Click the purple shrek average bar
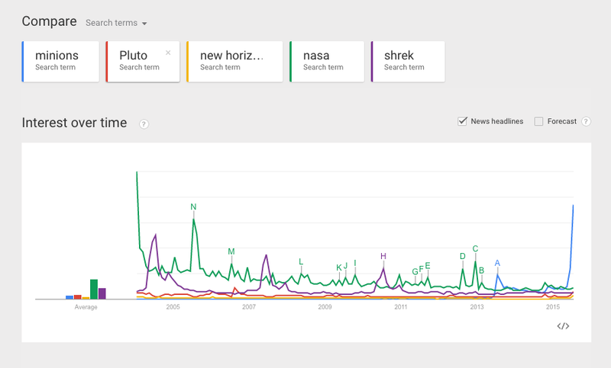The image size is (611, 368). coord(102,293)
